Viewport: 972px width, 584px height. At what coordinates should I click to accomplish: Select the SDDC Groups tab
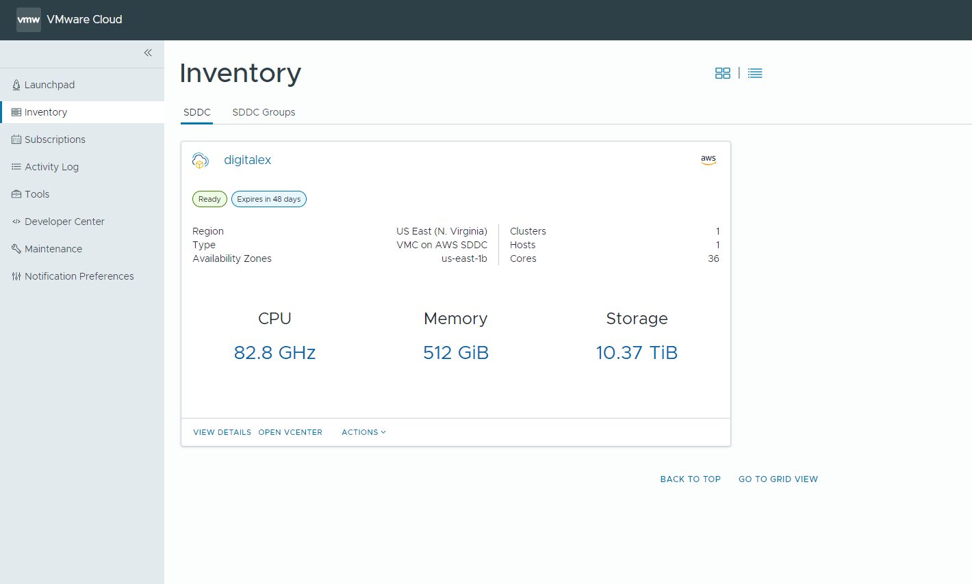[x=264, y=112]
